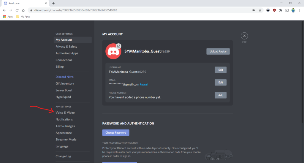Click the masked @gmail.com email text
This screenshot has width=304, height=163.
124,85
